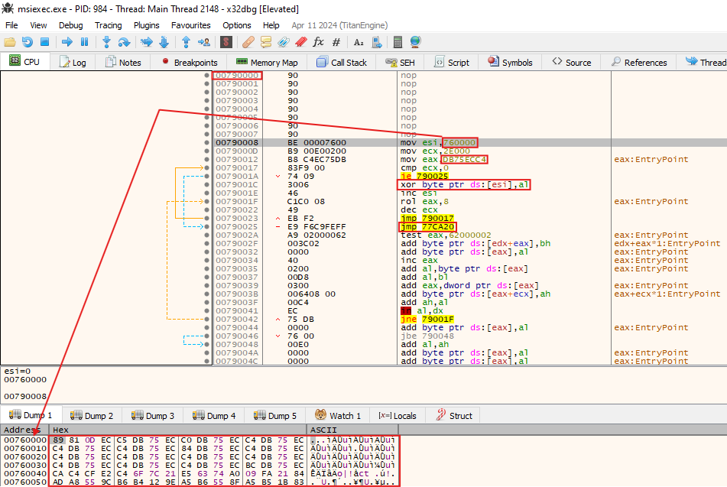The width and height of the screenshot is (727, 487).
Task: Switch to the Dump 4 tab
Action: 214,416
